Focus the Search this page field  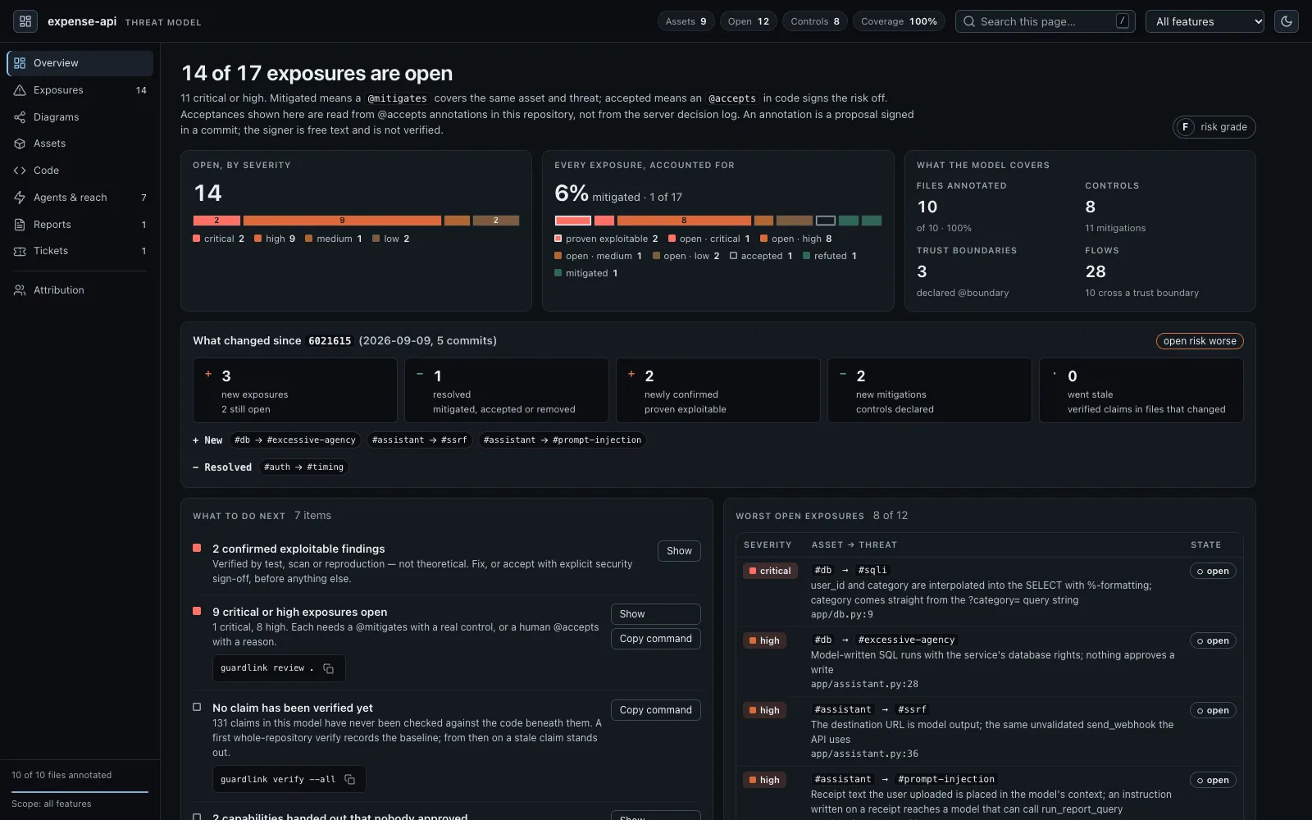tap(1045, 21)
